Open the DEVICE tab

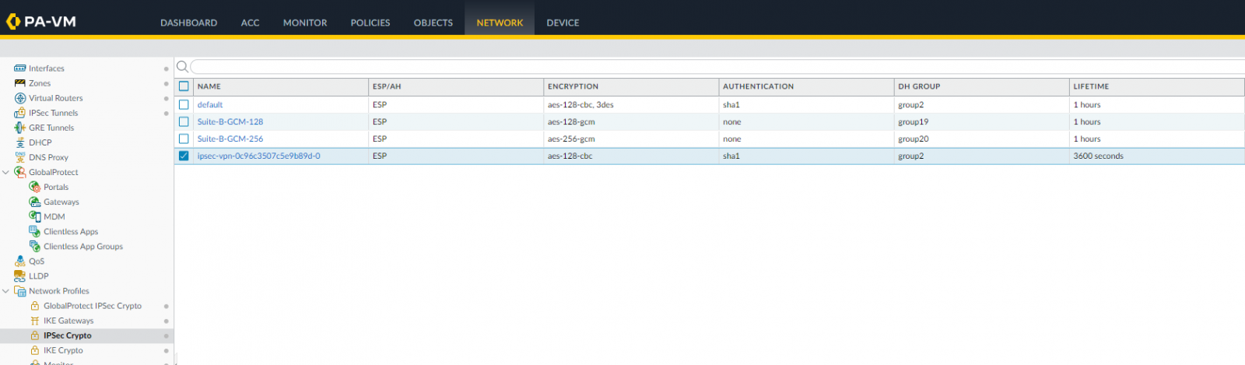coord(563,23)
